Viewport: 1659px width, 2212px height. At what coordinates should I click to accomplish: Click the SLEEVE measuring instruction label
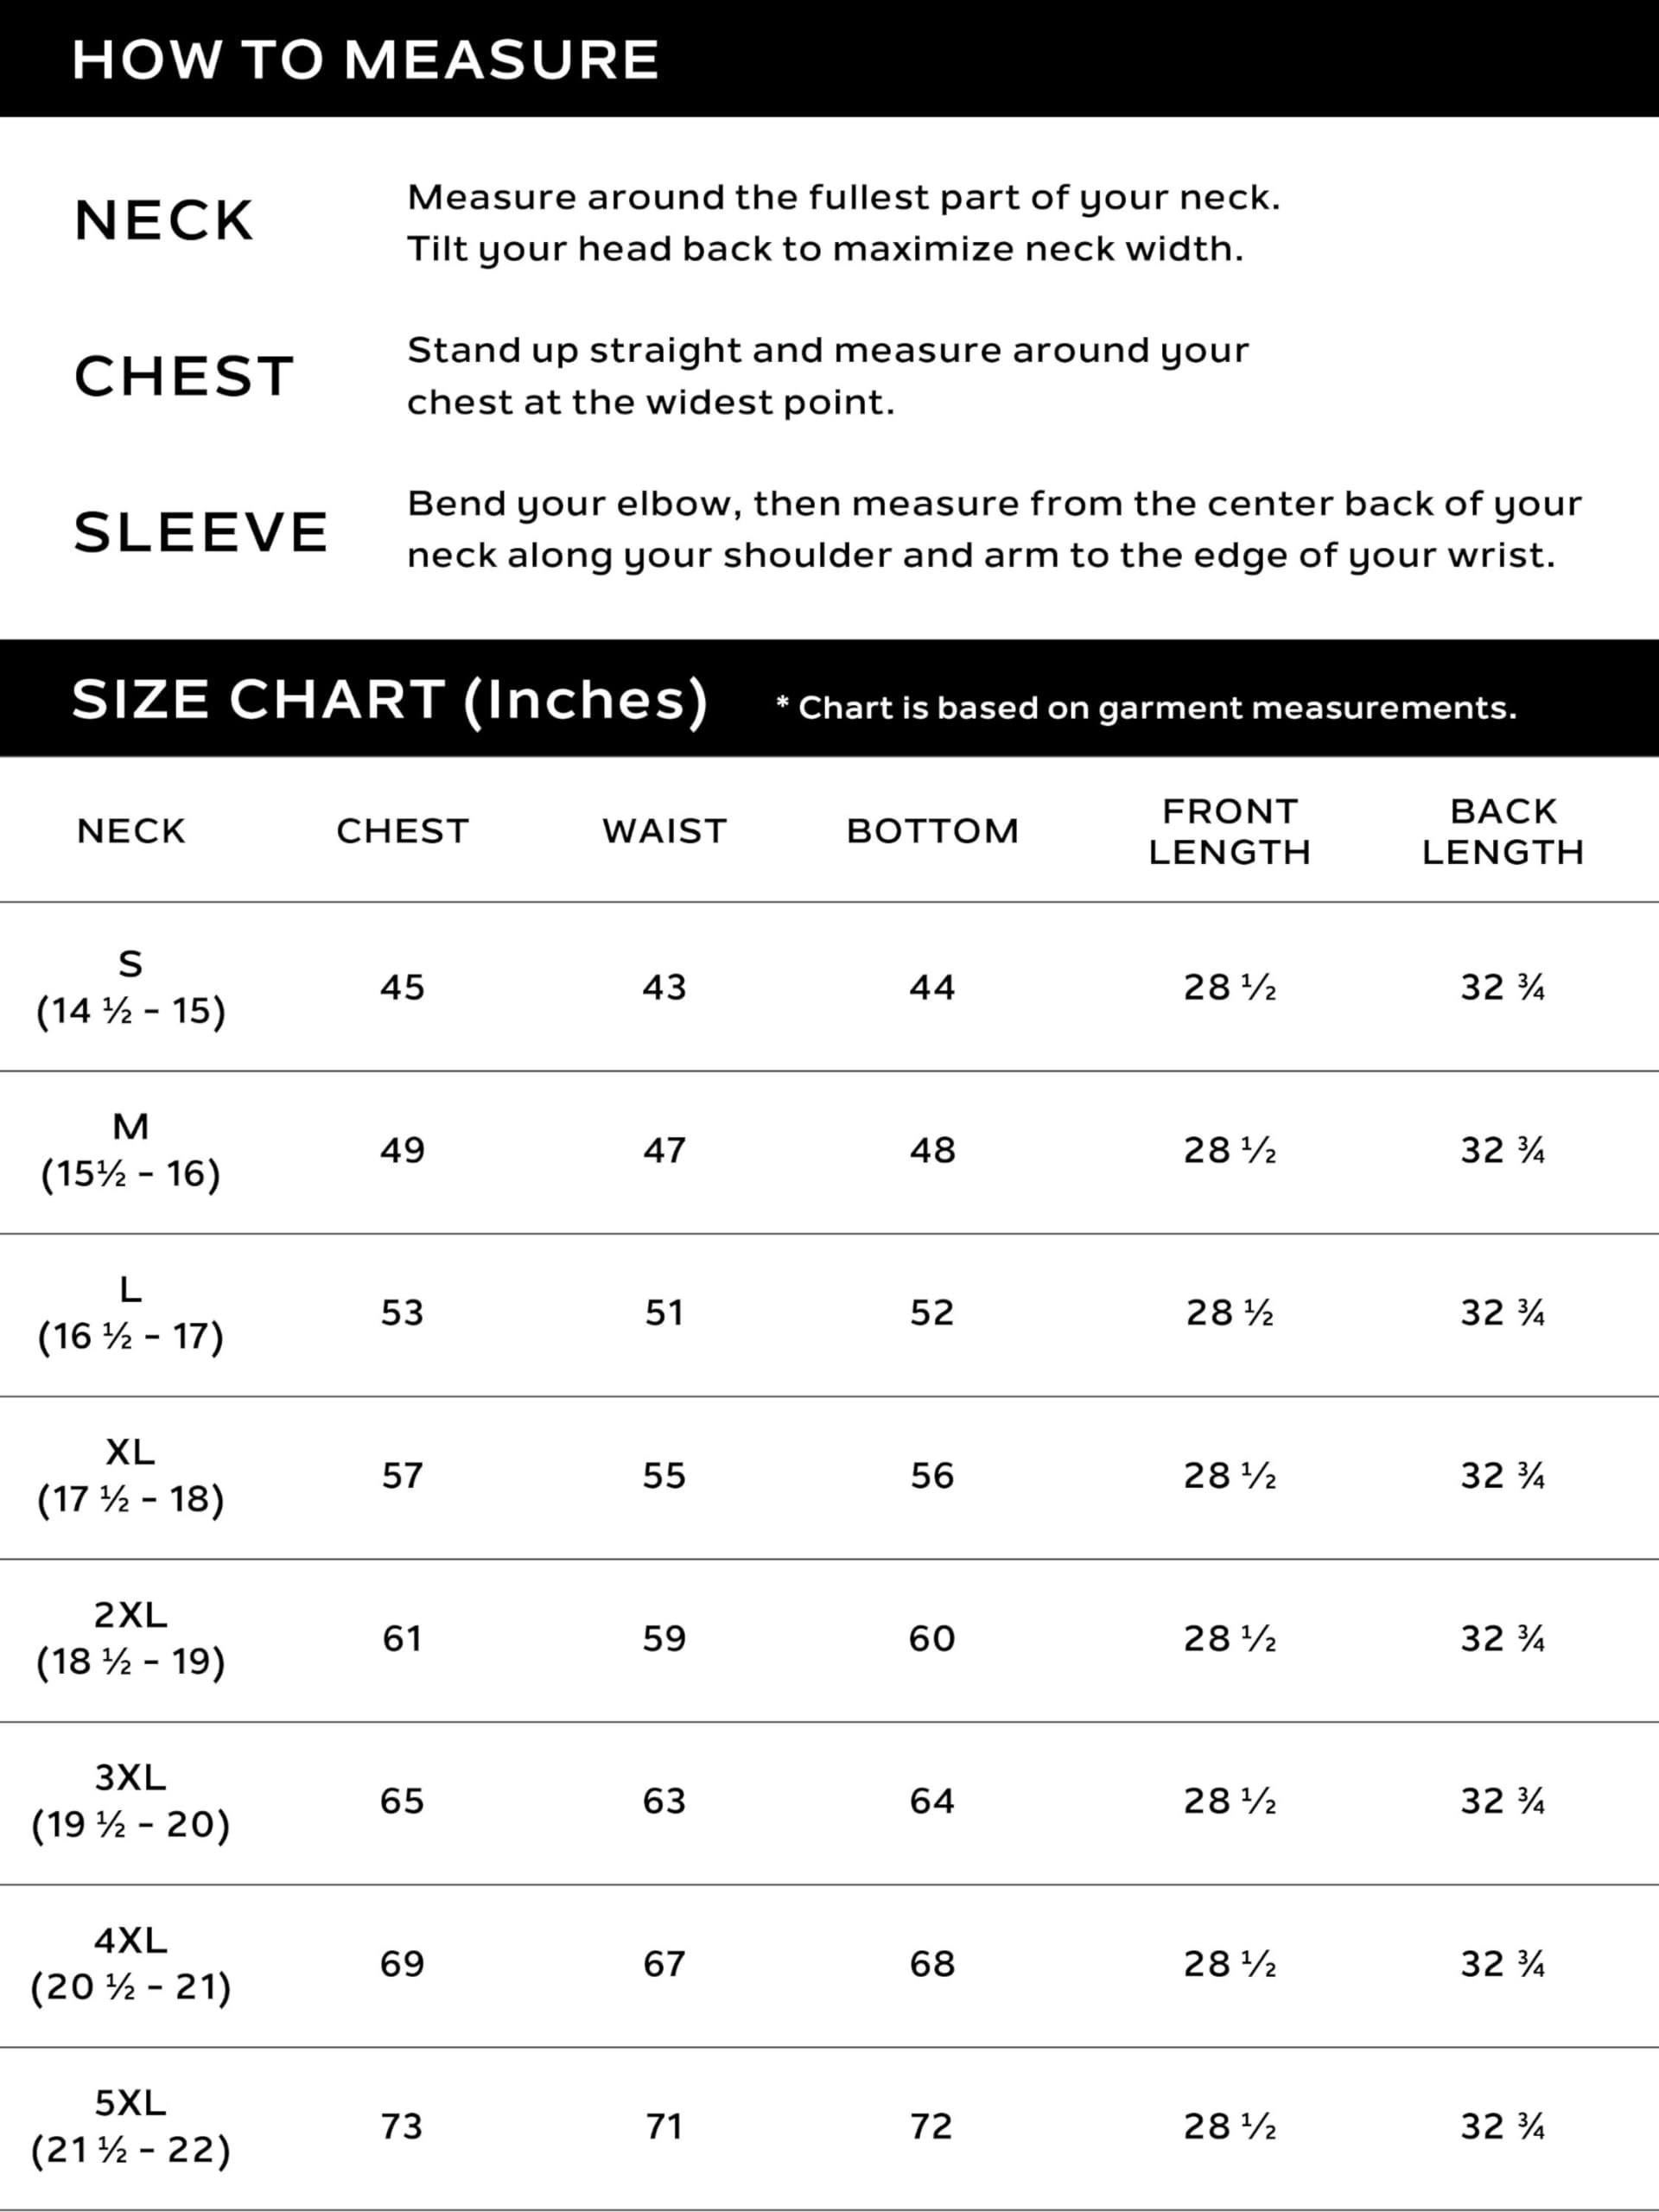pos(201,532)
